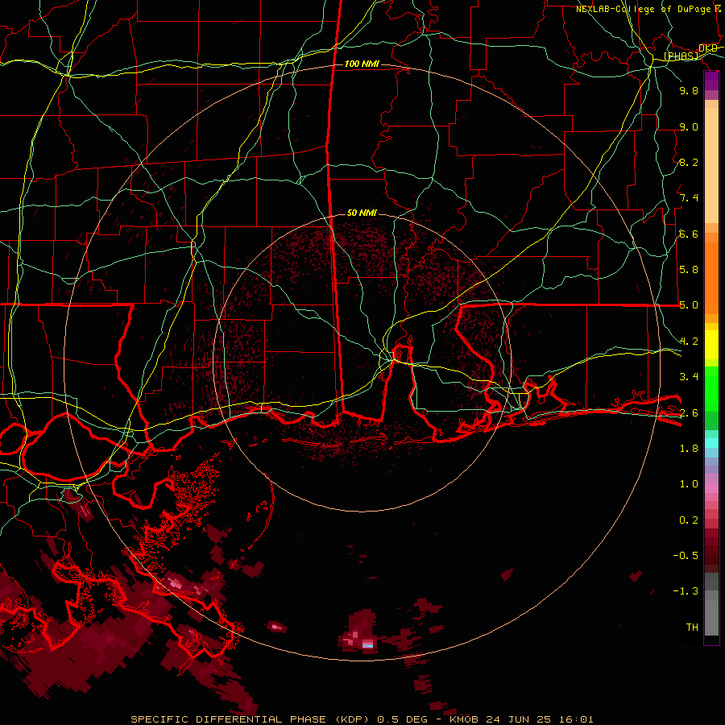Click the orange segment of the color bar
The height and width of the screenshot is (725, 725).
pos(711,279)
